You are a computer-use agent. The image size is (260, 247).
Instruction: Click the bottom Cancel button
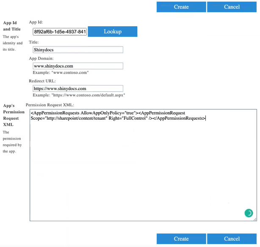(232, 239)
